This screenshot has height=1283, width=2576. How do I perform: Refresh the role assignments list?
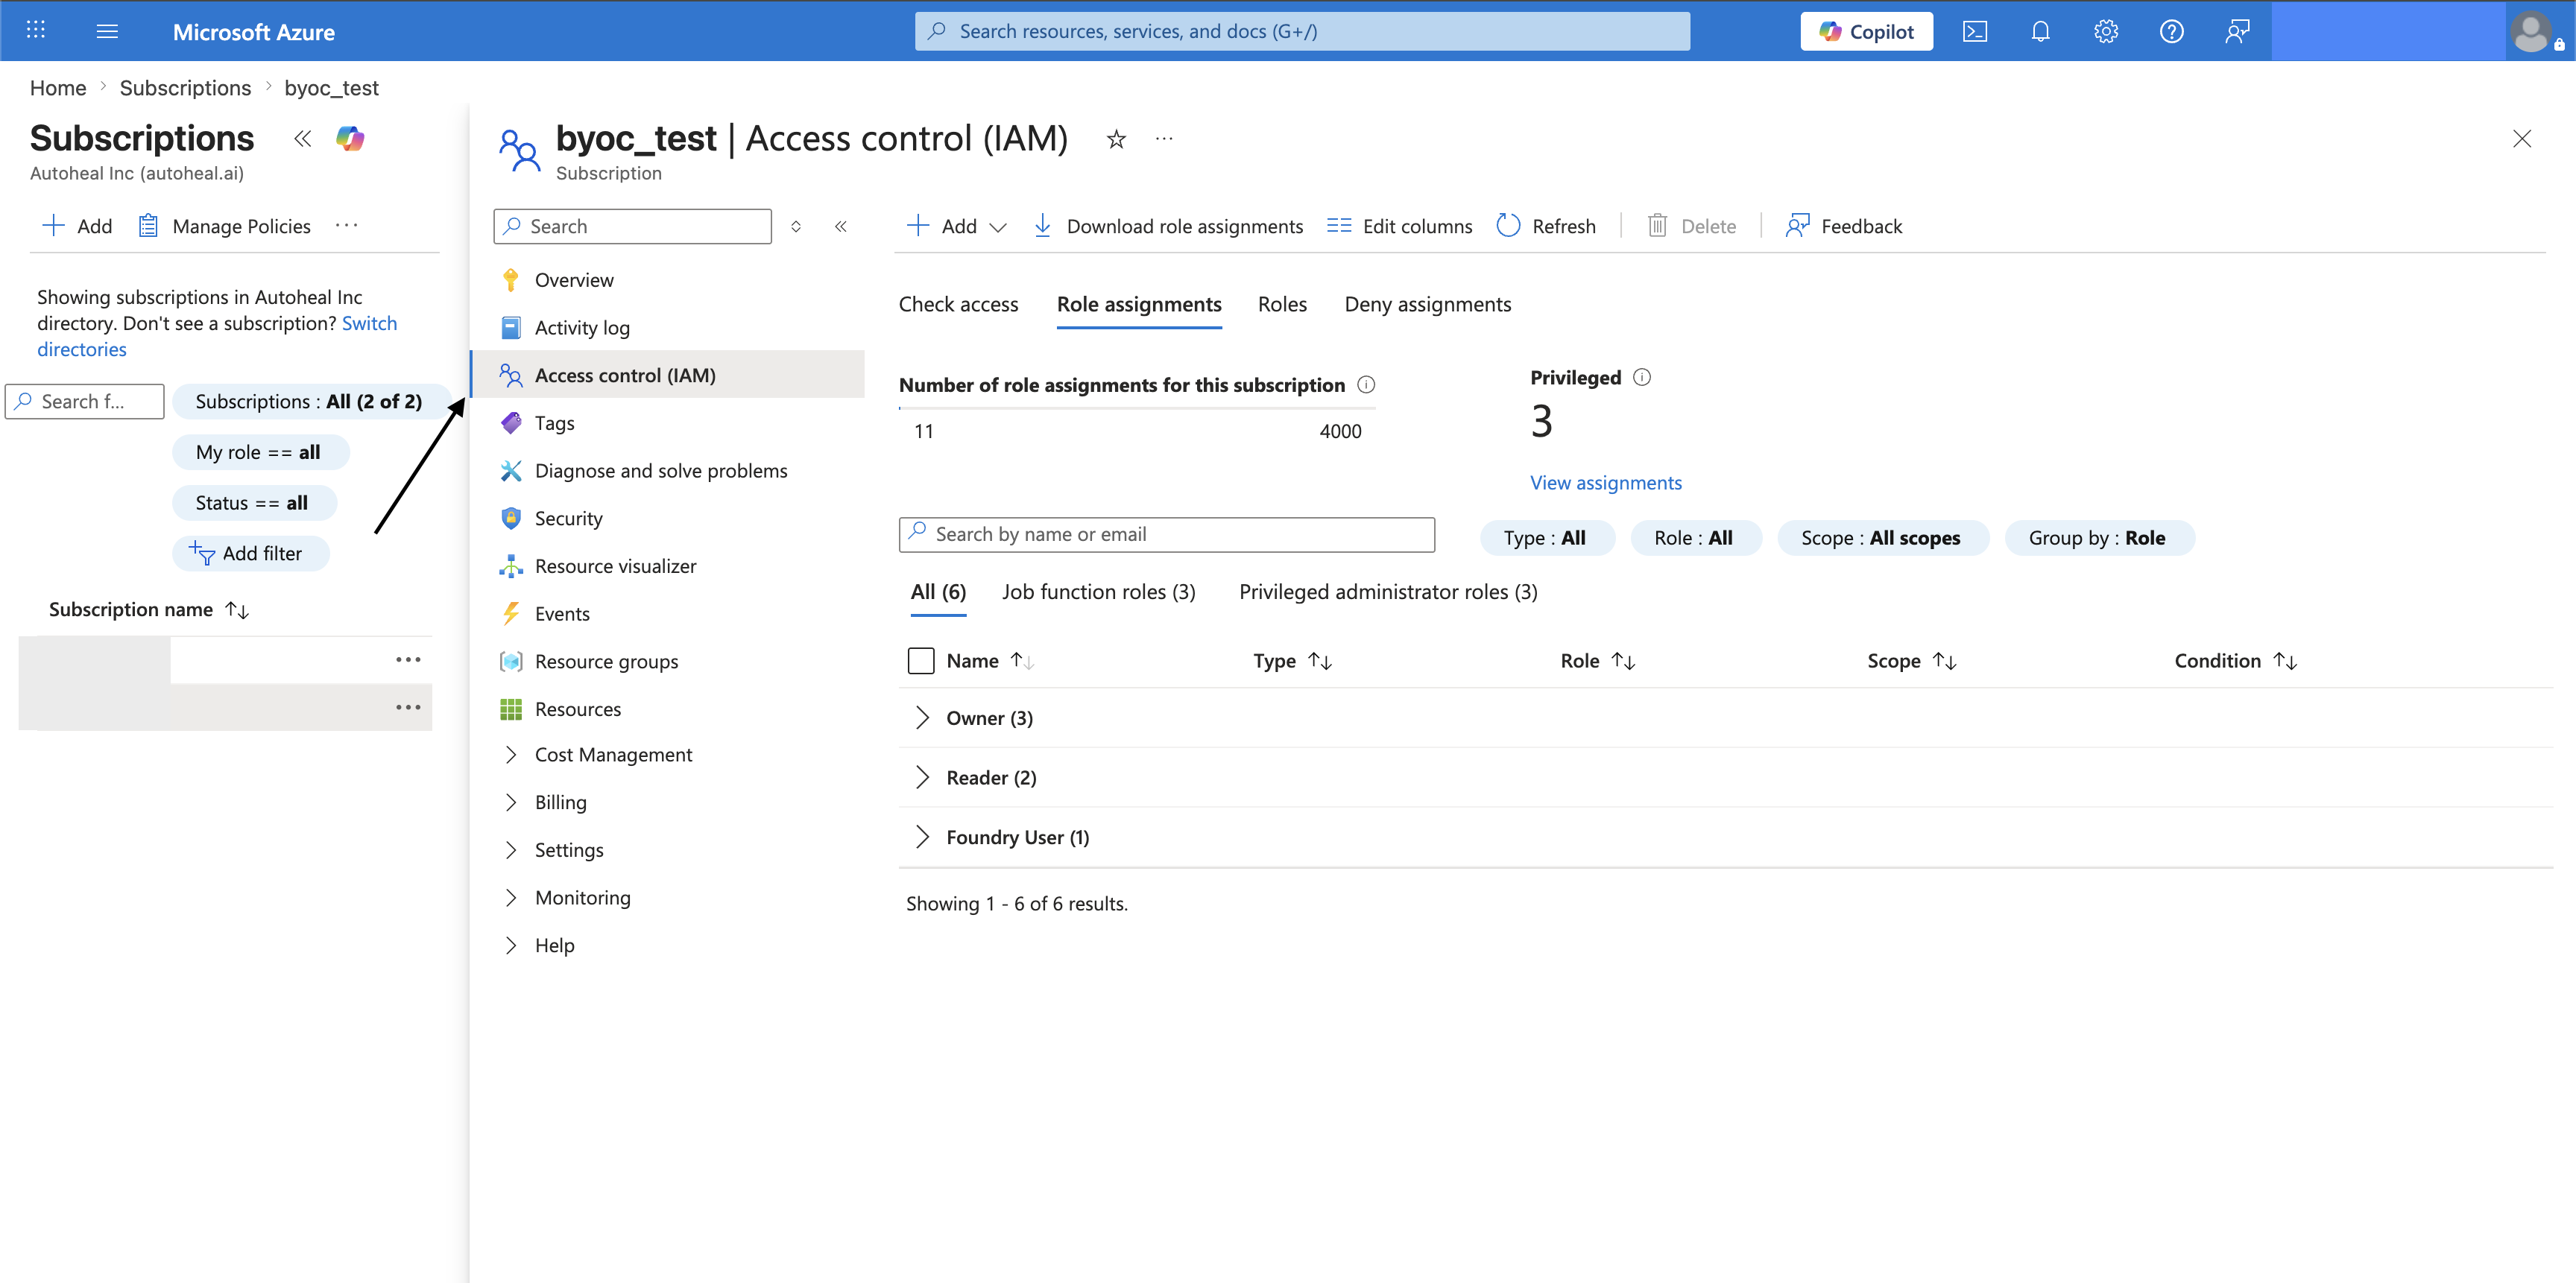click(x=1546, y=226)
